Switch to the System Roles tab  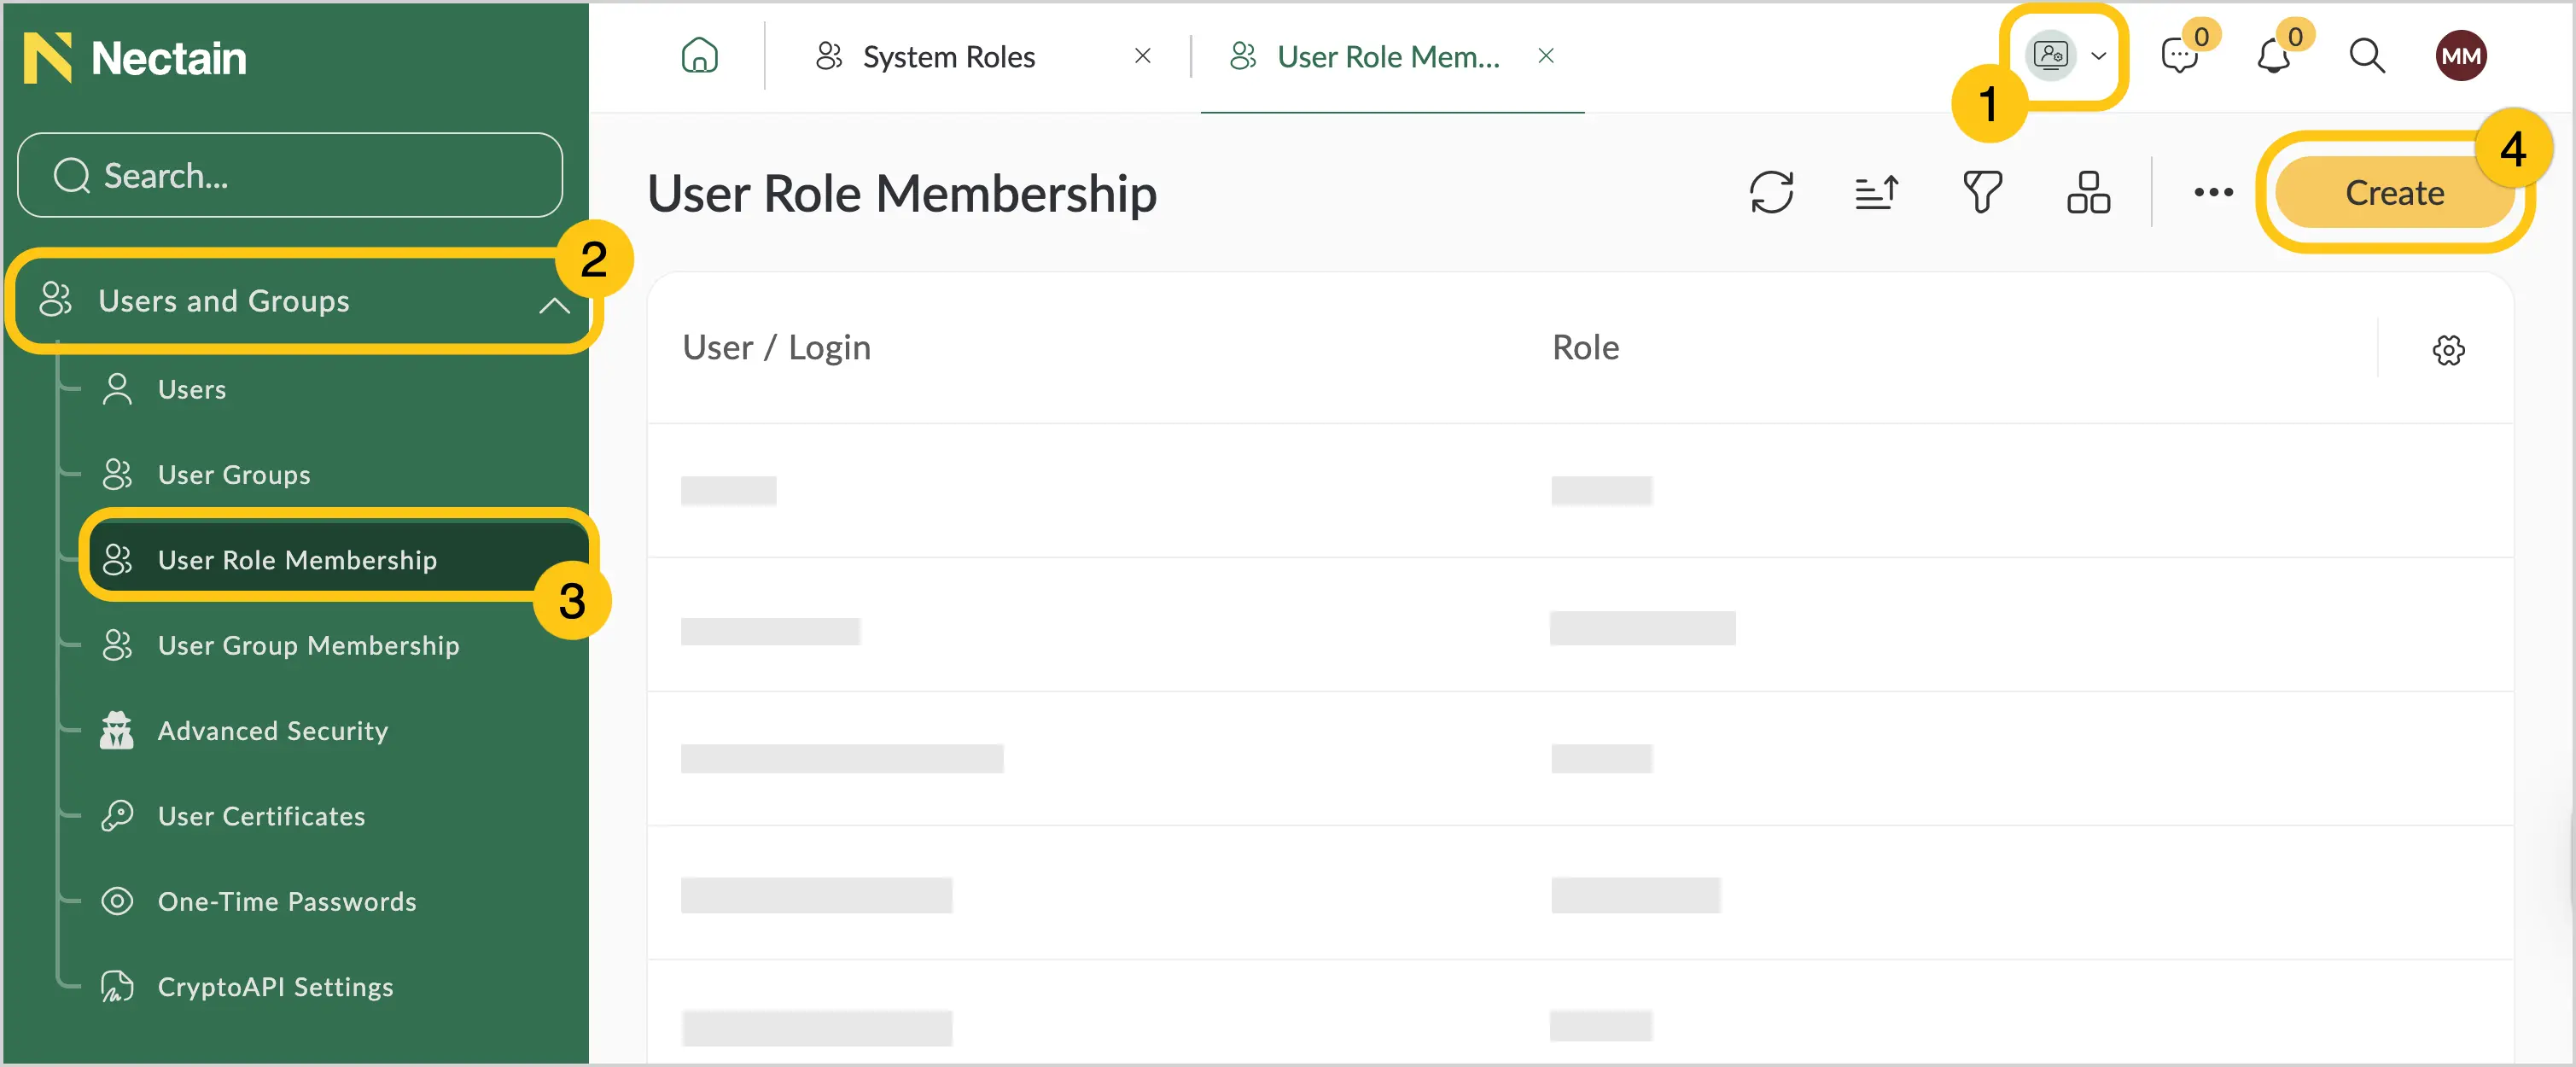point(948,57)
